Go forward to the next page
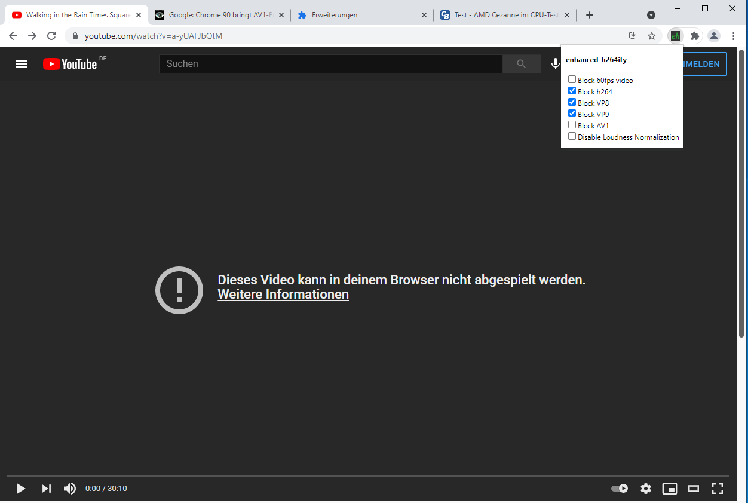Screen dimensions: 748x503 pos(32,36)
